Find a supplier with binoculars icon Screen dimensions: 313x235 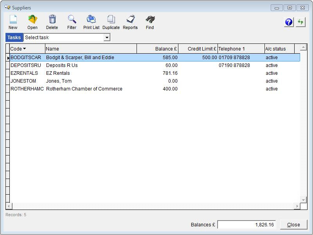pos(150,22)
